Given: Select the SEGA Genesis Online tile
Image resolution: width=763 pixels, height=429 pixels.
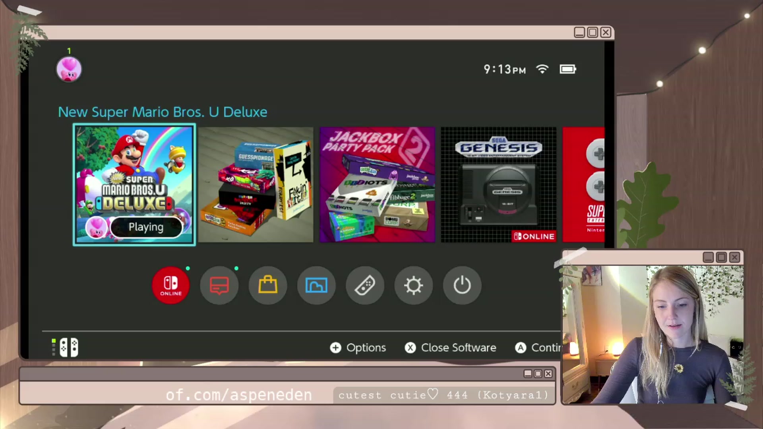Looking at the screenshot, I should coord(499,185).
